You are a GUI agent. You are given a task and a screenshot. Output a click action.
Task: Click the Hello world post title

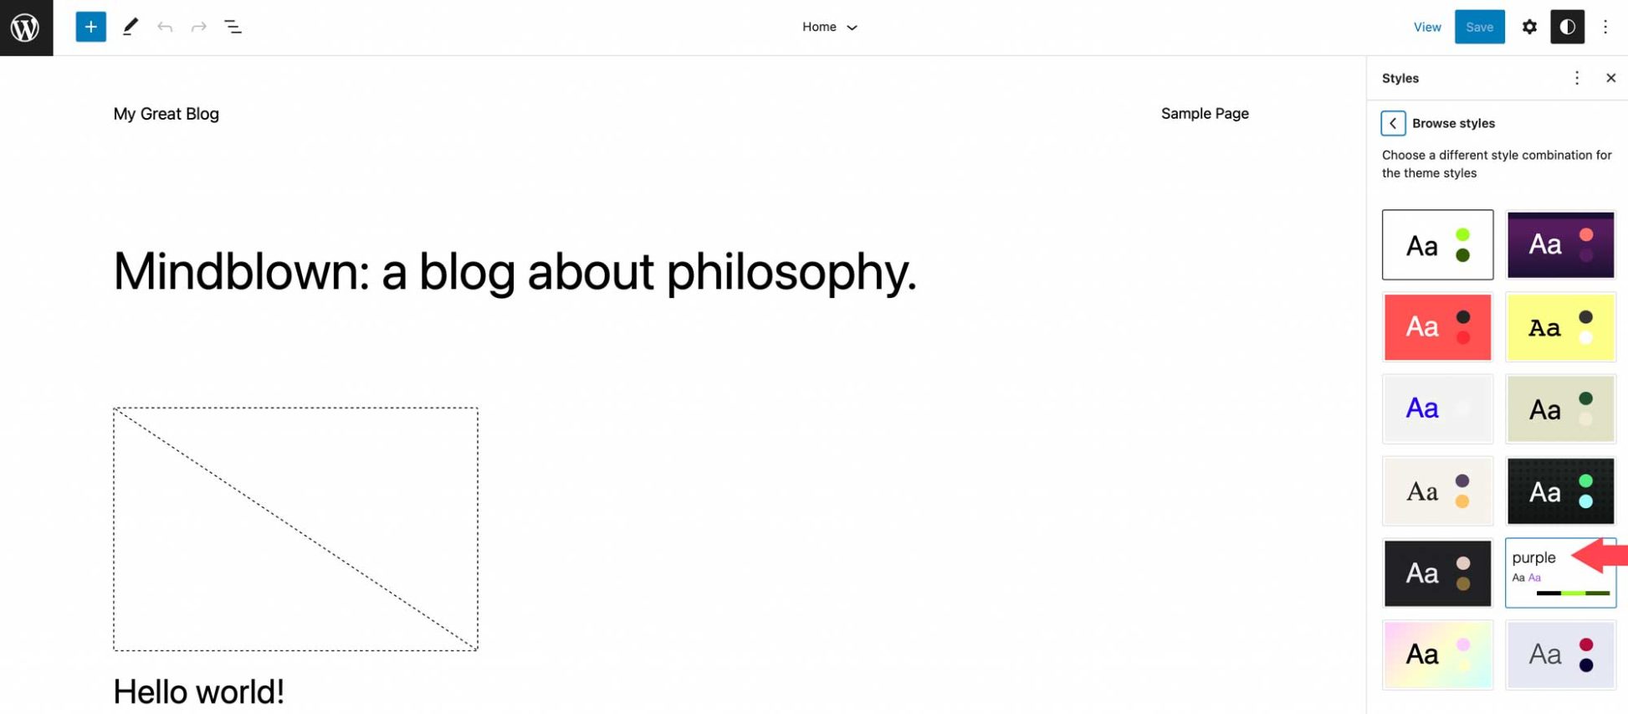click(x=199, y=691)
